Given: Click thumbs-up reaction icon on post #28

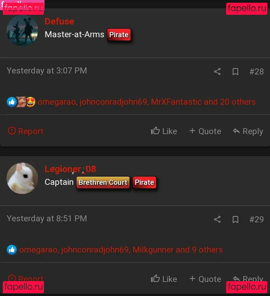Looking at the screenshot, I should click(x=12, y=102).
